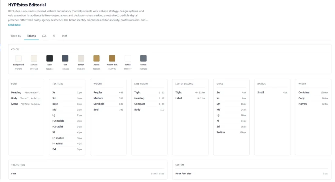Click the Small radius row
The width and height of the screenshot is (335, 182).
coord(272,93)
